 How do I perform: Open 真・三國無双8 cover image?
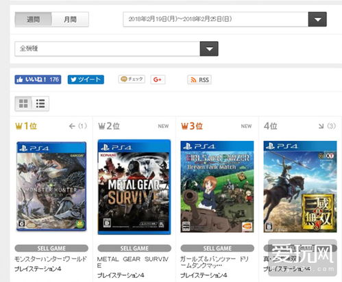(300, 187)
